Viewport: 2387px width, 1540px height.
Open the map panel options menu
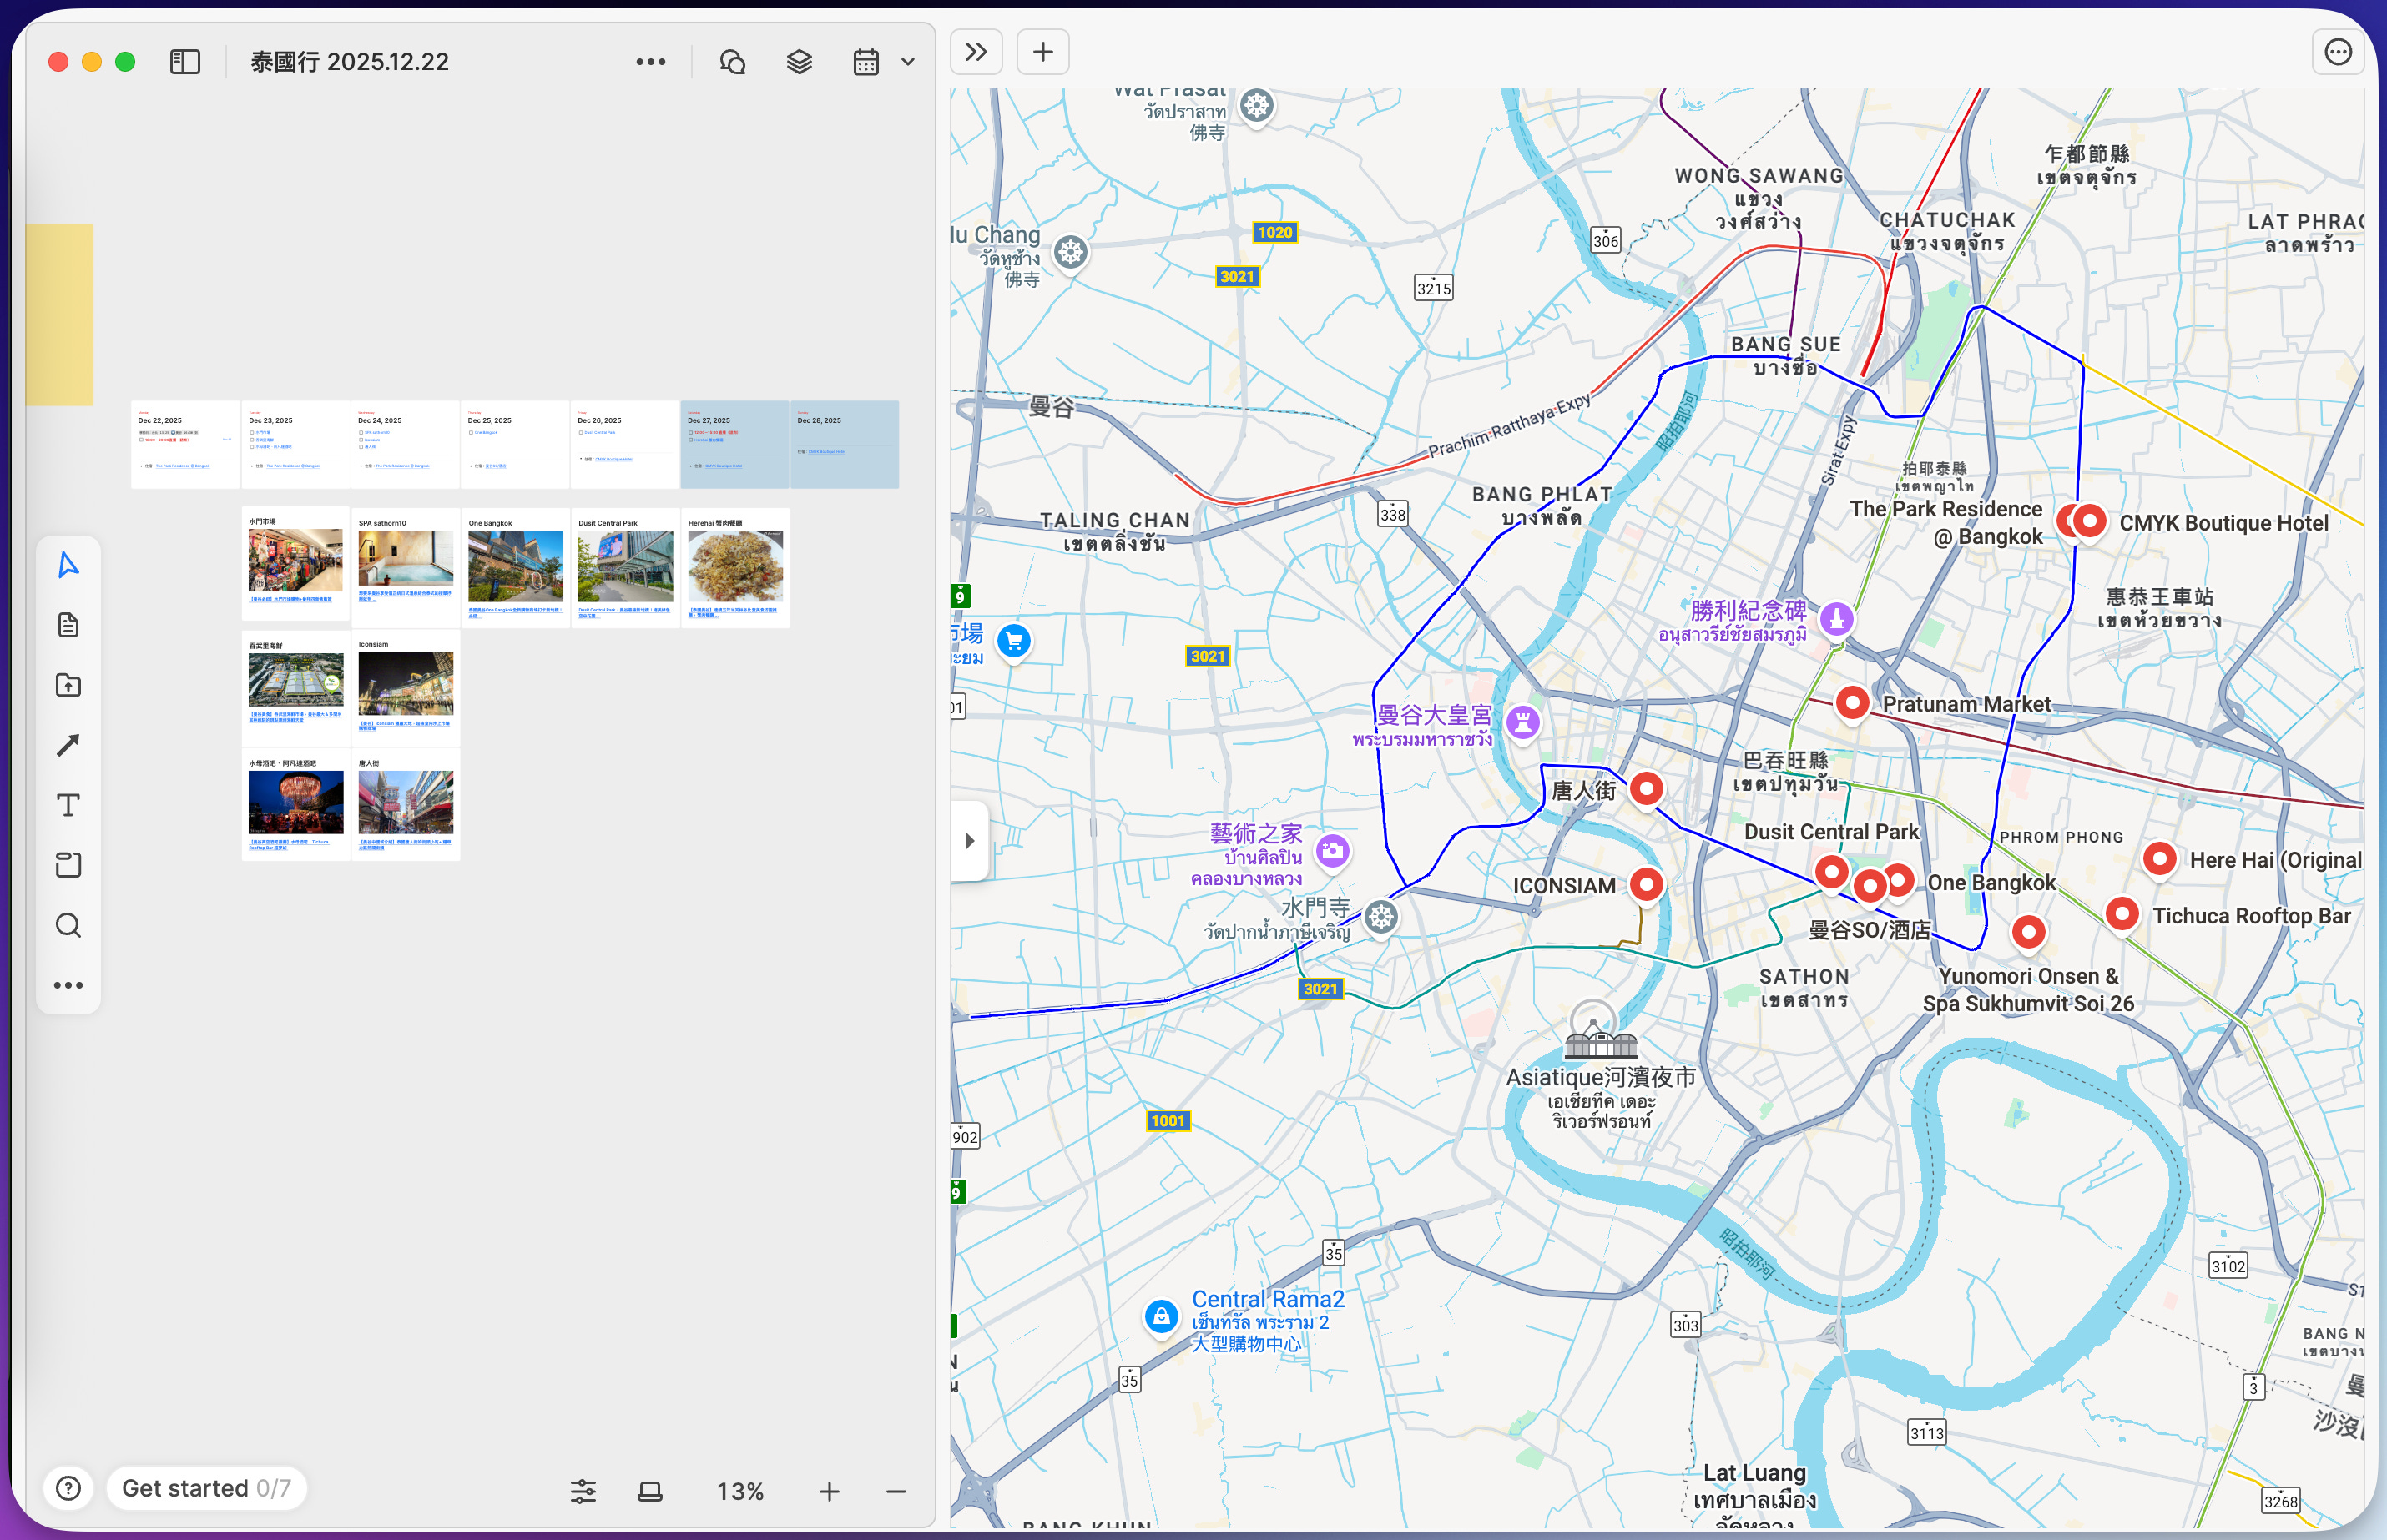point(2338,52)
